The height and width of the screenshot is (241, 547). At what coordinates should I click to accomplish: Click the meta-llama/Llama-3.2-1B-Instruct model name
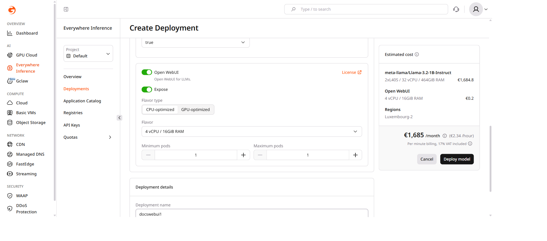pos(418,73)
